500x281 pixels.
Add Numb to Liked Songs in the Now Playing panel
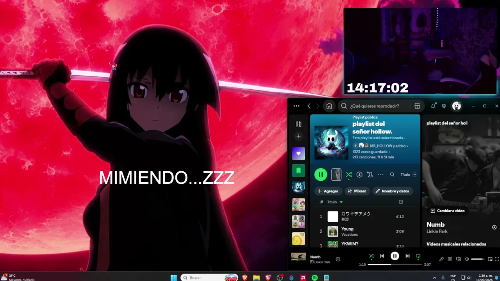click(494, 227)
